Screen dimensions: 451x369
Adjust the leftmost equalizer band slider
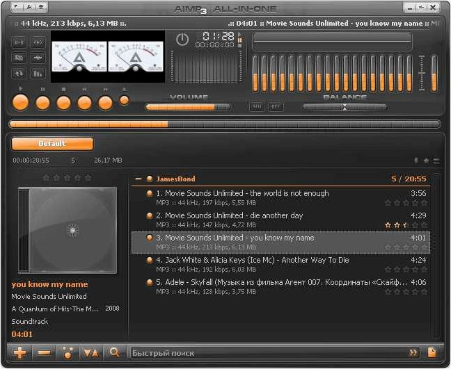pos(255,74)
